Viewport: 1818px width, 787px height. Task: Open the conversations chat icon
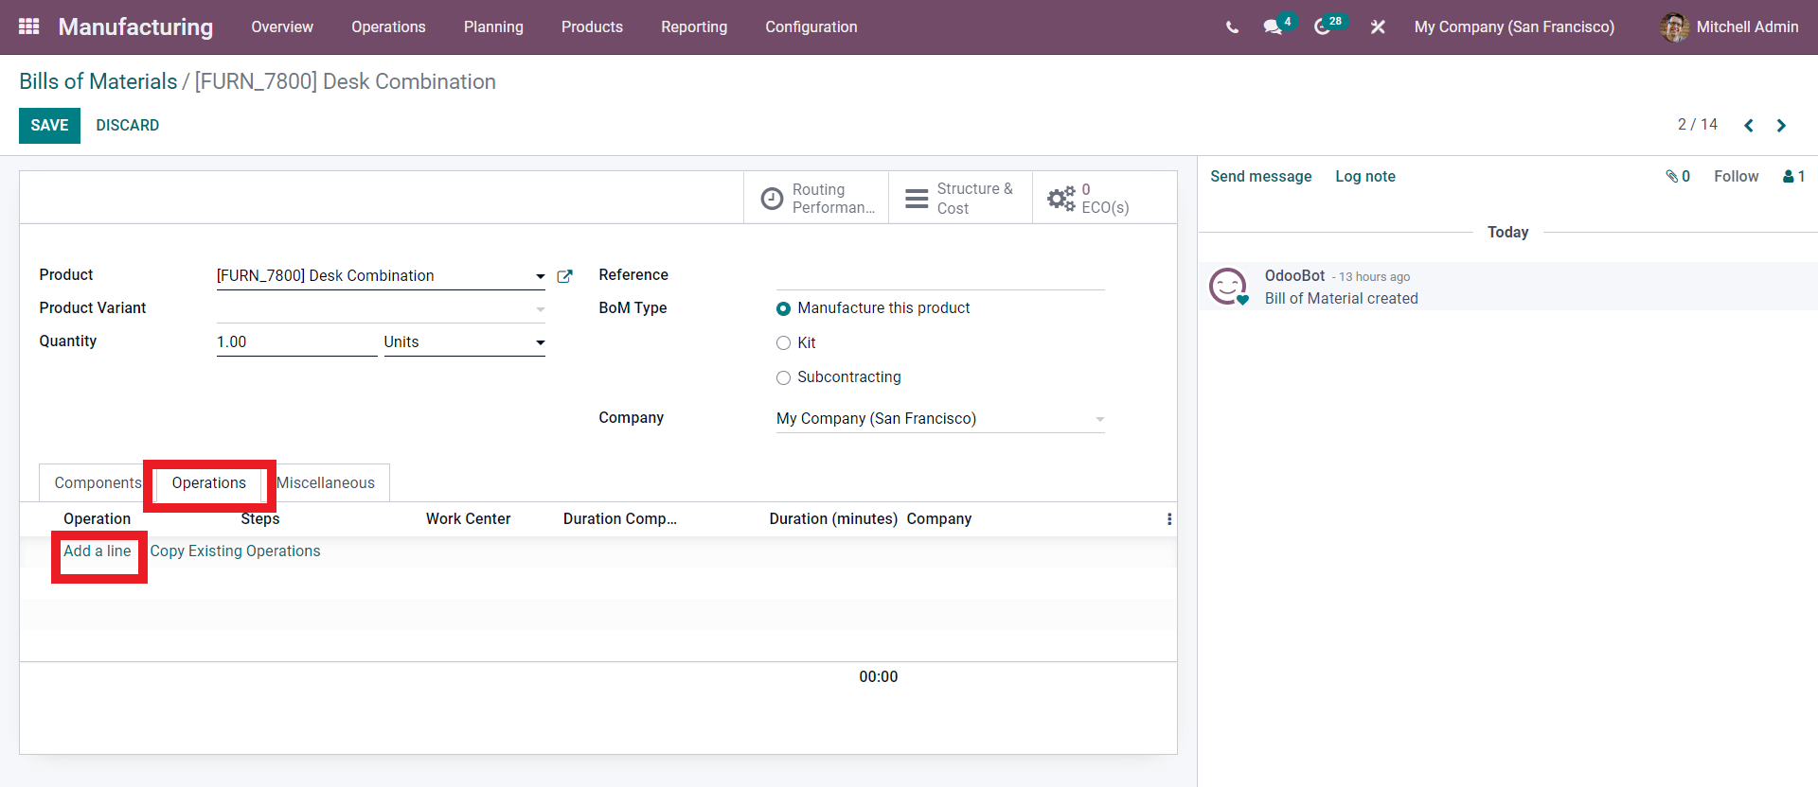pyautogui.click(x=1273, y=27)
